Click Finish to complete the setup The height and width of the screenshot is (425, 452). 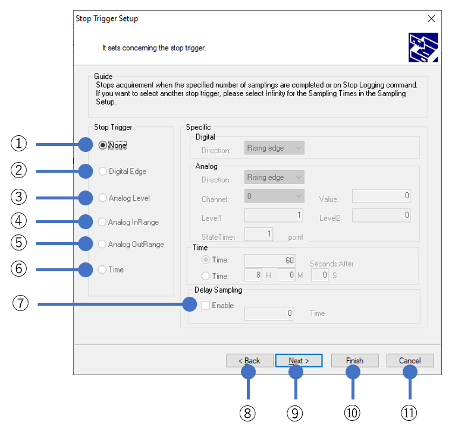354,360
